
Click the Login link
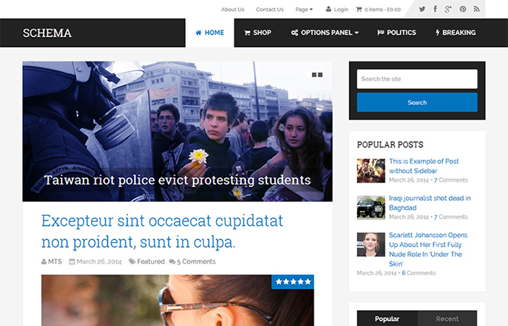(x=341, y=9)
